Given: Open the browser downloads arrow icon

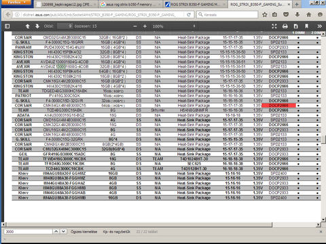Looking at the screenshot, I should (x=297, y=15).
